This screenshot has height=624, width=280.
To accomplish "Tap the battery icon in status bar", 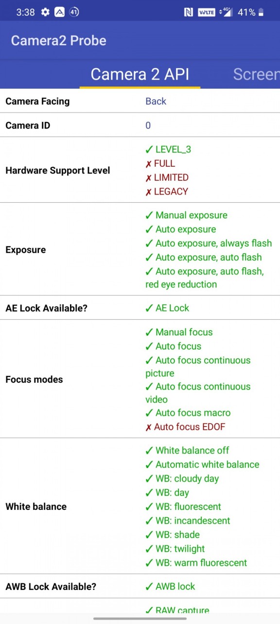I will pos(262,12).
